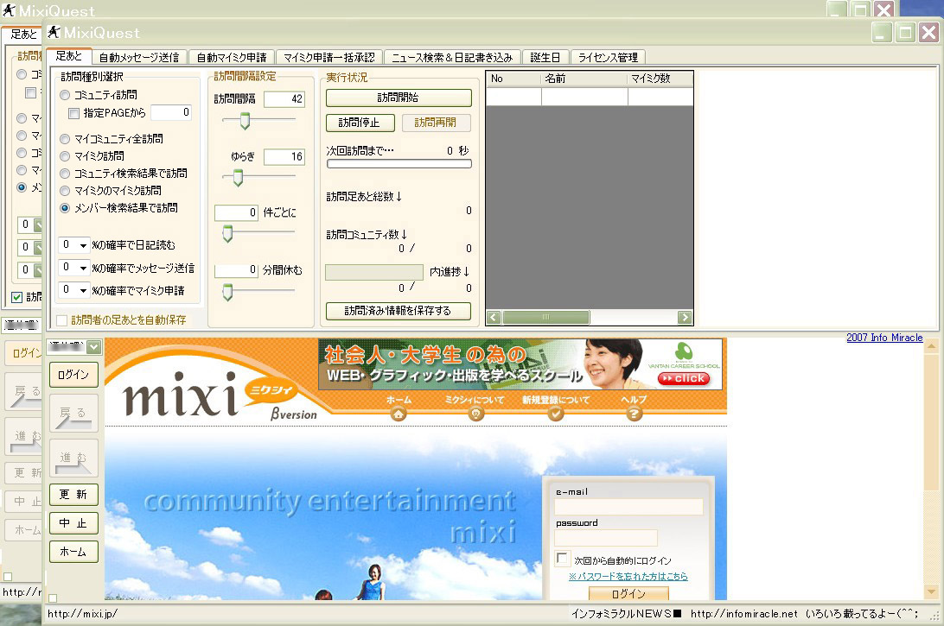
Task: Select マイコミュニティ全訪問 radio option
Action: pos(65,139)
